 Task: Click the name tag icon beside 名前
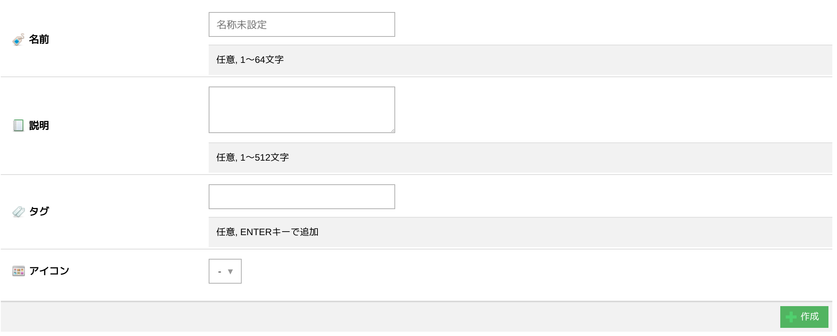[x=18, y=40]
